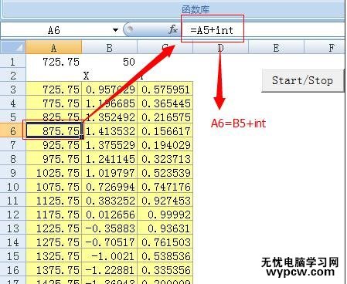Click cell A16 with value 1375.75
Image resolution: width=347 pixels, height=284 pixels.
54,270
